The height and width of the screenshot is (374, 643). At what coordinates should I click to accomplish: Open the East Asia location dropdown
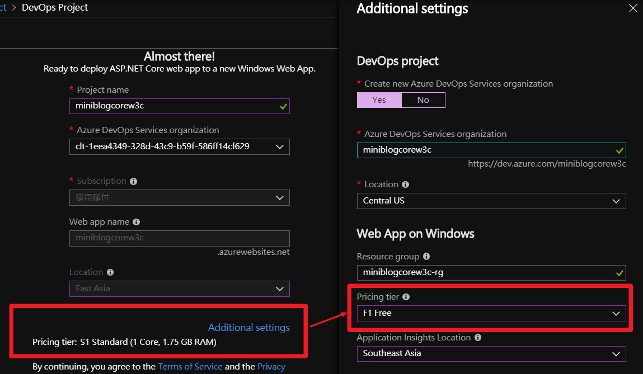click(180, 289)
